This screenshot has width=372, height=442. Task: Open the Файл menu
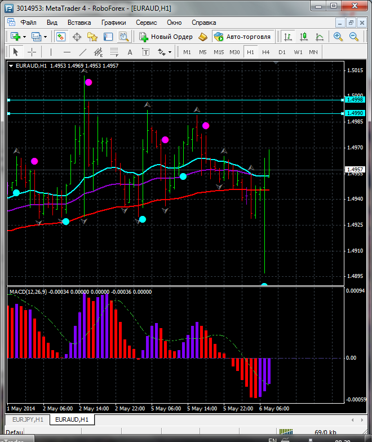pyautogui.click(x=28, y=23)
